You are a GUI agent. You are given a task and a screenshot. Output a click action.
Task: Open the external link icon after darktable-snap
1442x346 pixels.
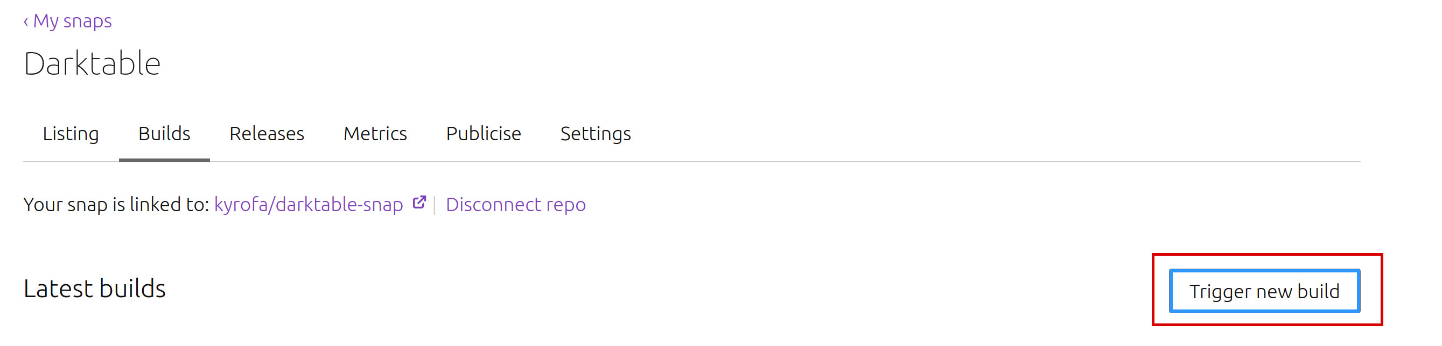tap(419, 203)
